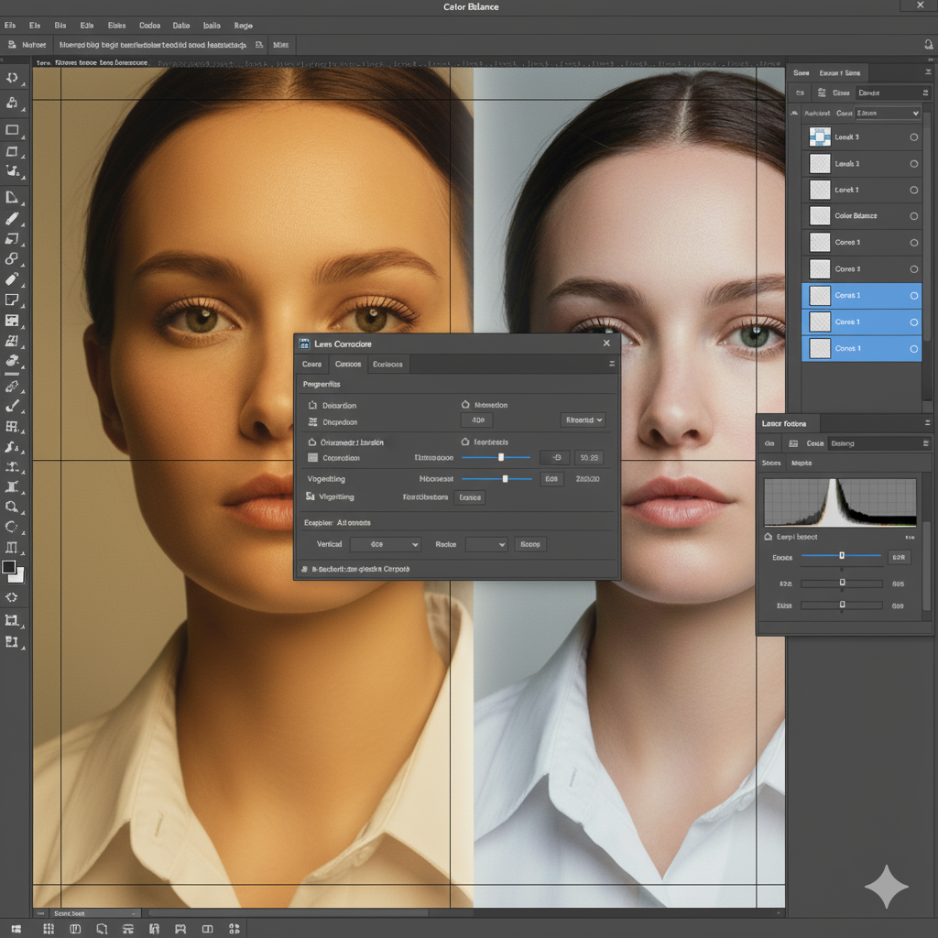This screenshot has height=938, width=938.
Task: Open the last menu in the menu bar
Action: [x=243, y=26]
